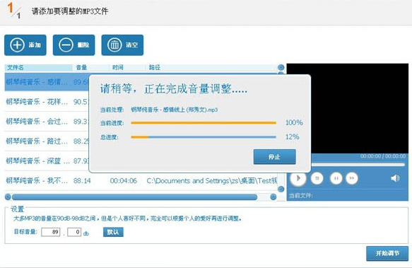
Task: Click the 添加 (add) button with plus icon
Action: click(25, 45)
